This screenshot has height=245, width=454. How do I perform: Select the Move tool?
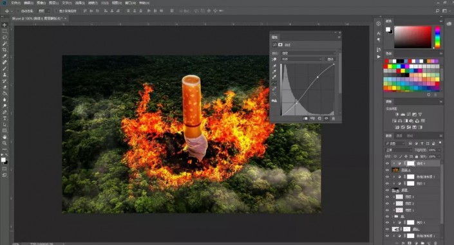click(x=5, y=25)
